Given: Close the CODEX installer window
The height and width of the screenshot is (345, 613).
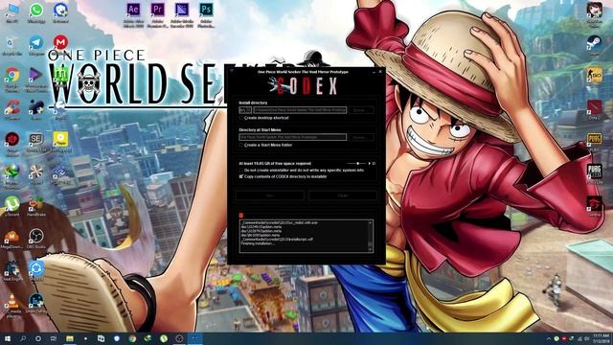Looking at the screenshot, I should [380, 72].
